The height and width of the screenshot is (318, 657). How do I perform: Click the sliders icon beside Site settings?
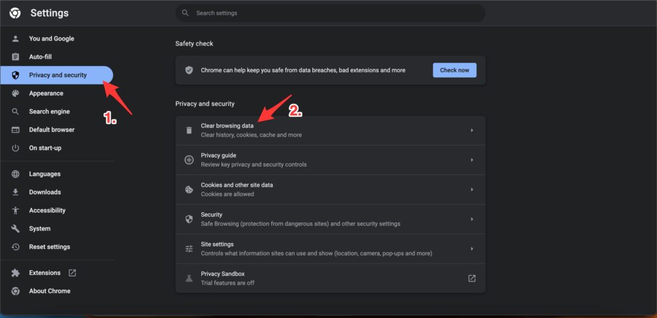(189, 249)
